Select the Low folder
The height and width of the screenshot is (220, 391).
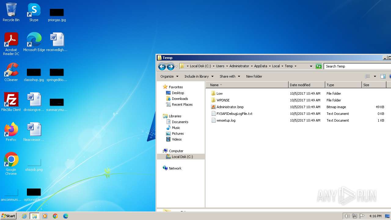tap(219, 94)
